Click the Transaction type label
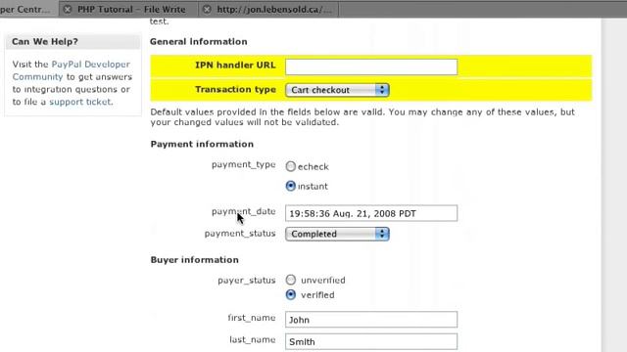This screenshot has height=352, width=627. (x=235, y=89)
